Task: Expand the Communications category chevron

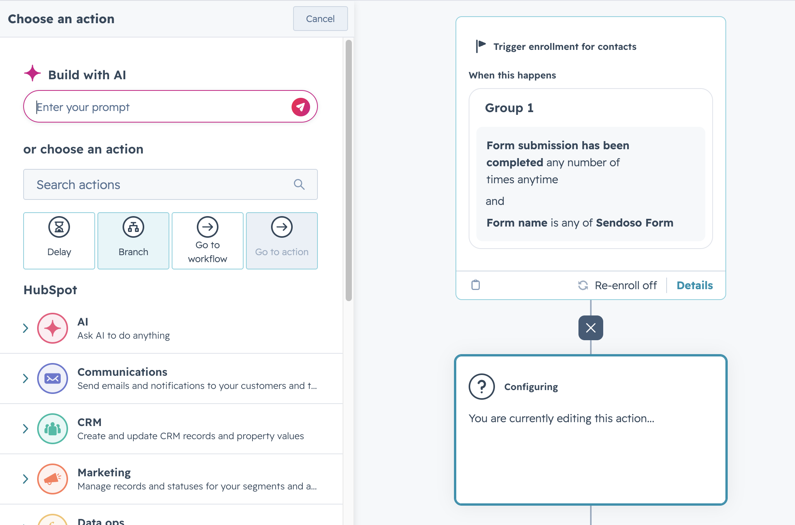Action: [26, 378]
